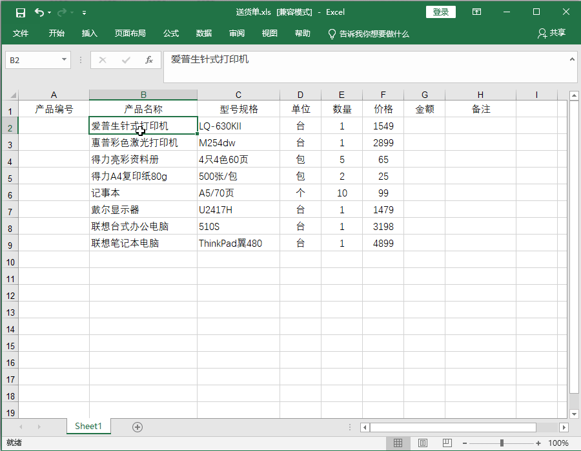The image size is (581, 451).
Task: Select column A header
Action: 54,95
